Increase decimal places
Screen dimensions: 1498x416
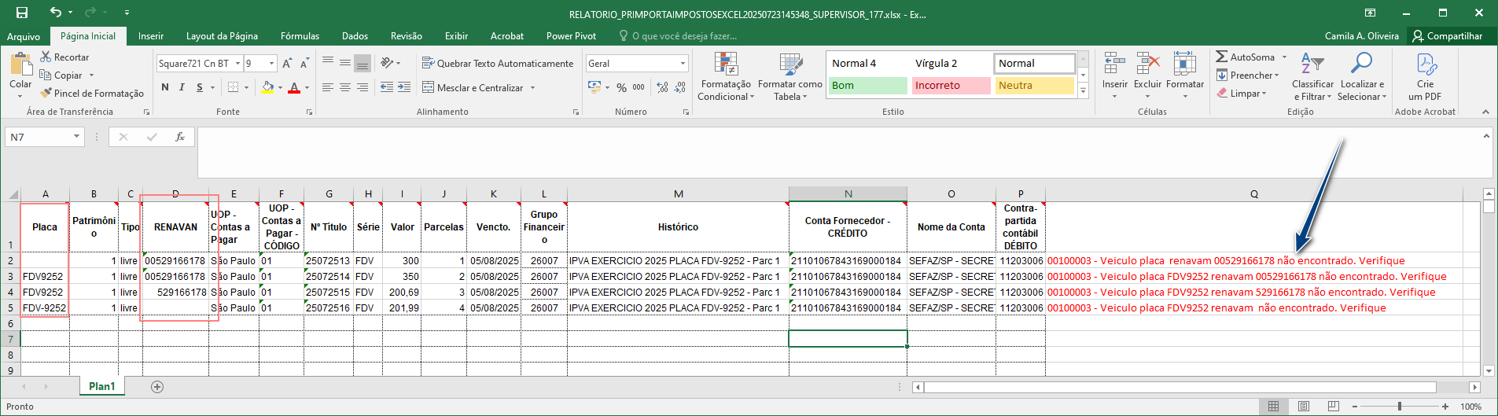[662, 87]
